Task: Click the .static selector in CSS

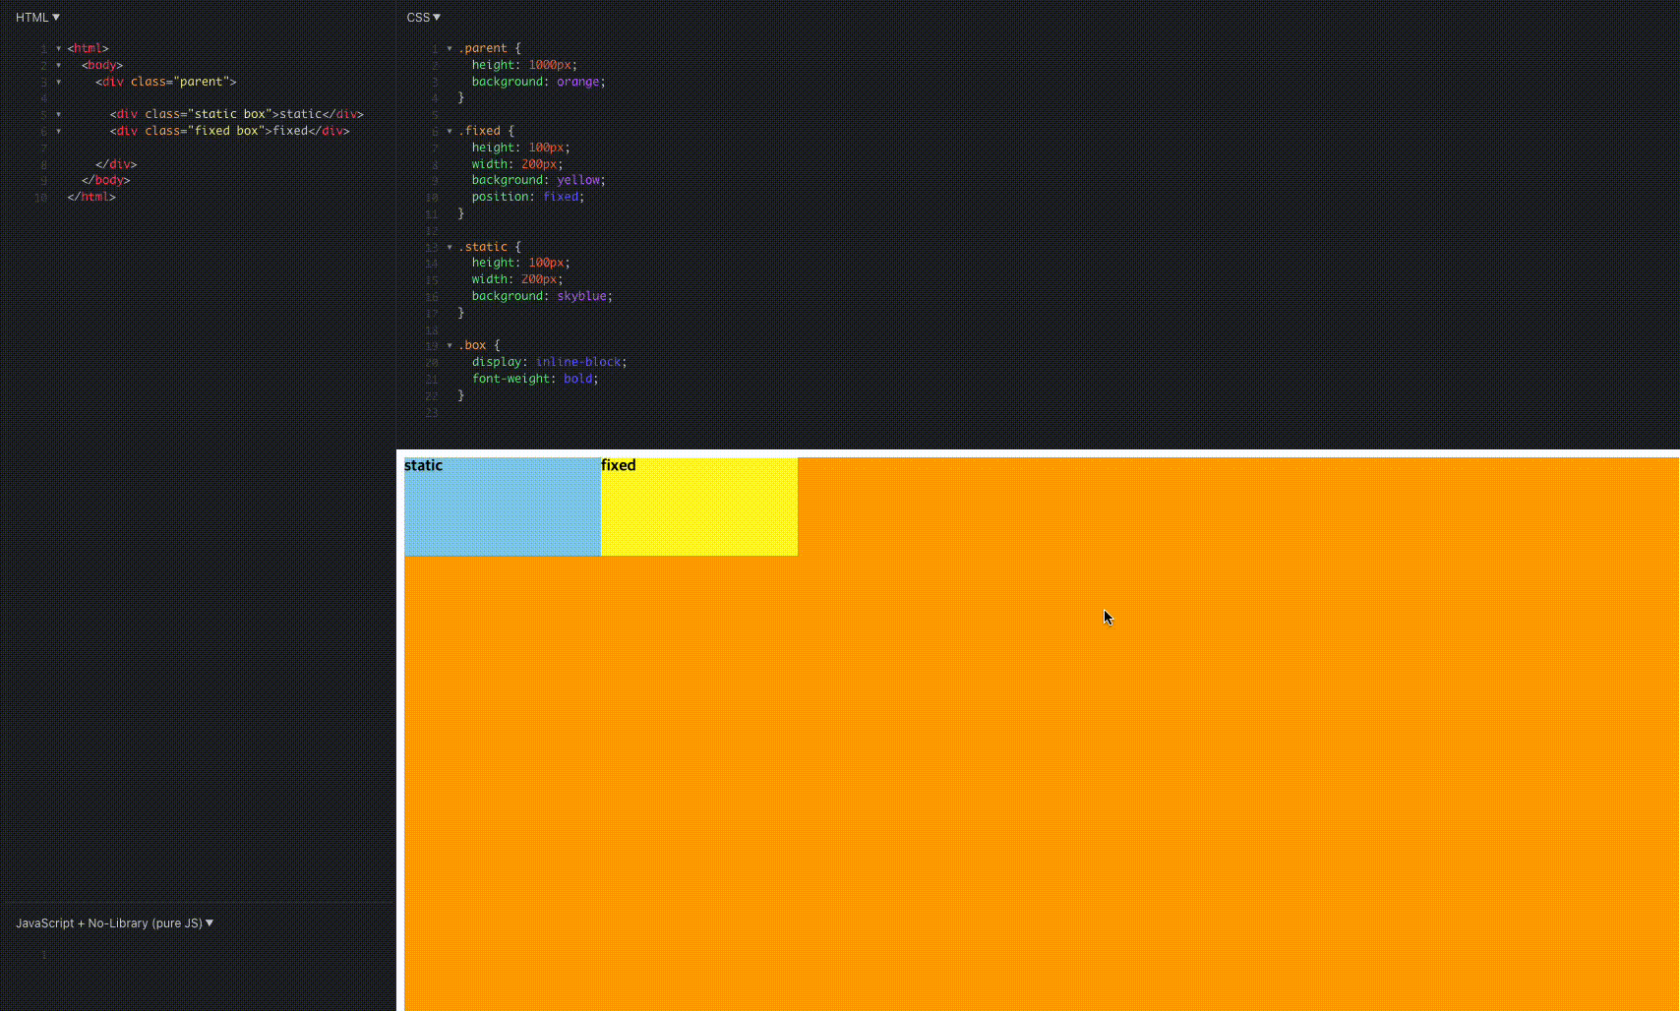Action: (483, 247)
